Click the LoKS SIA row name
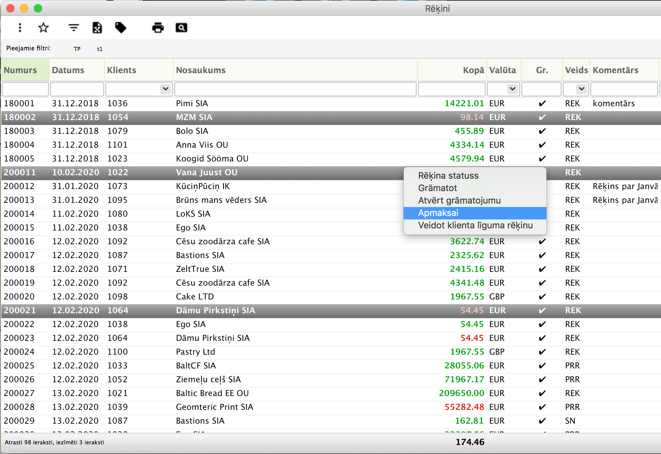This screenshot has width=661, height=454. [x=193, y=214]
